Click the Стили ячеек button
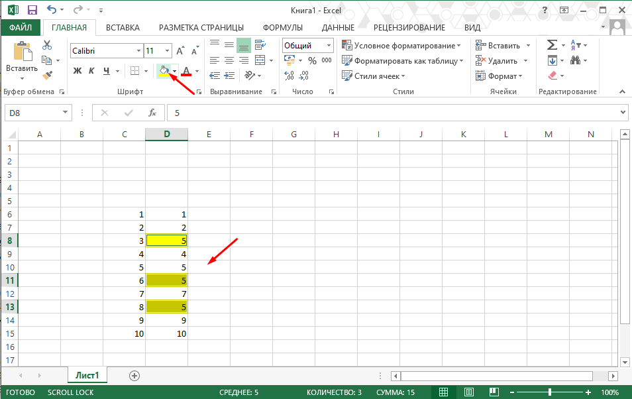The height and width of the screenshot is (399, 632). tap(373, 76)
